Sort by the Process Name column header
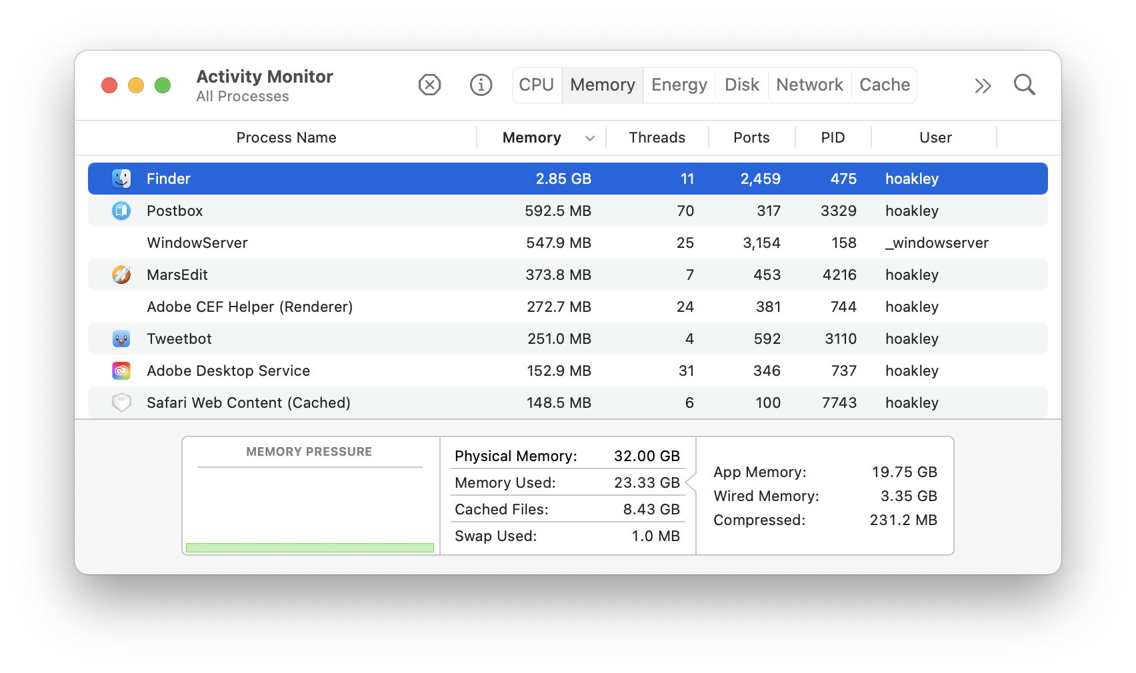1136x673 pixels. pos(286,138)
